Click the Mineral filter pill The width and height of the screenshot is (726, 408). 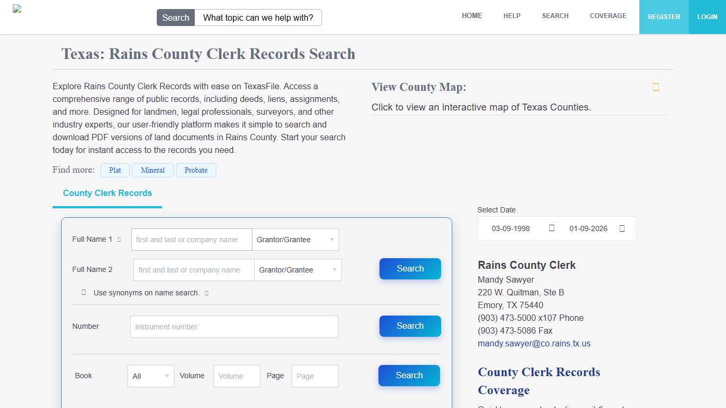[153, 170]
